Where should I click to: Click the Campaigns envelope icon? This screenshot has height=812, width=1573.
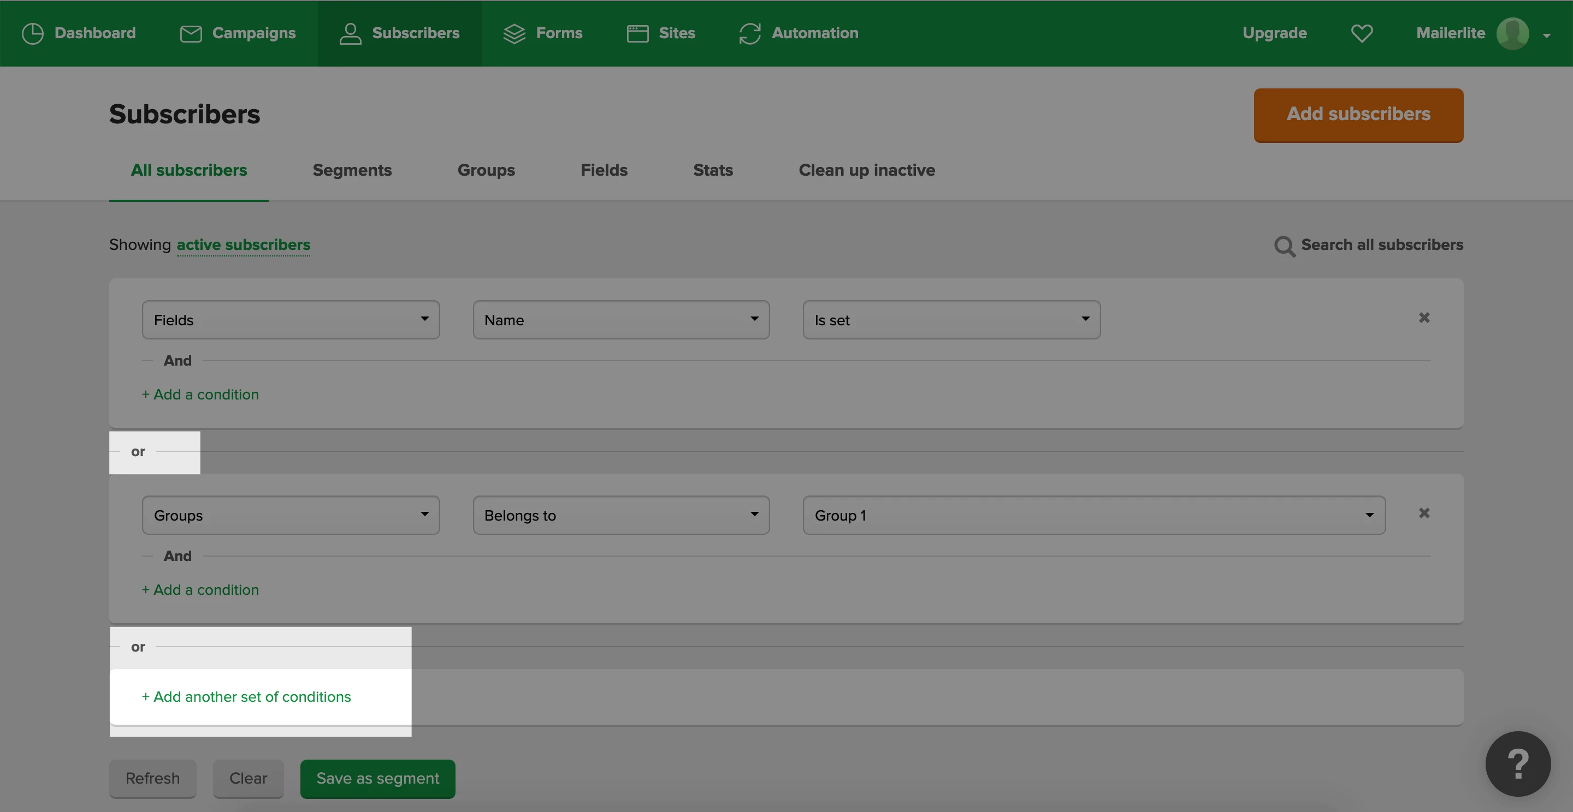(191, 33)
